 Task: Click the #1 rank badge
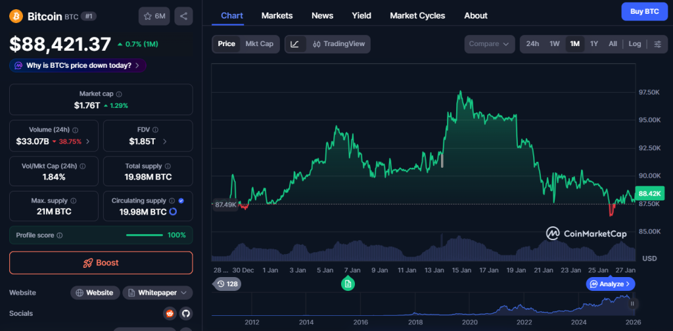89,16
